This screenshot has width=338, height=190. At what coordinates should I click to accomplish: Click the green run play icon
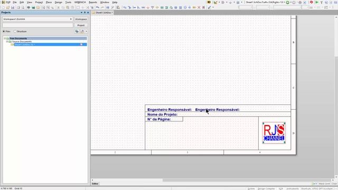point(317,2)
